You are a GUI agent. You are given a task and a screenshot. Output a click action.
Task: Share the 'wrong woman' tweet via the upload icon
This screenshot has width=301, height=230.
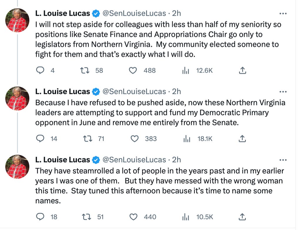[242, 217]
